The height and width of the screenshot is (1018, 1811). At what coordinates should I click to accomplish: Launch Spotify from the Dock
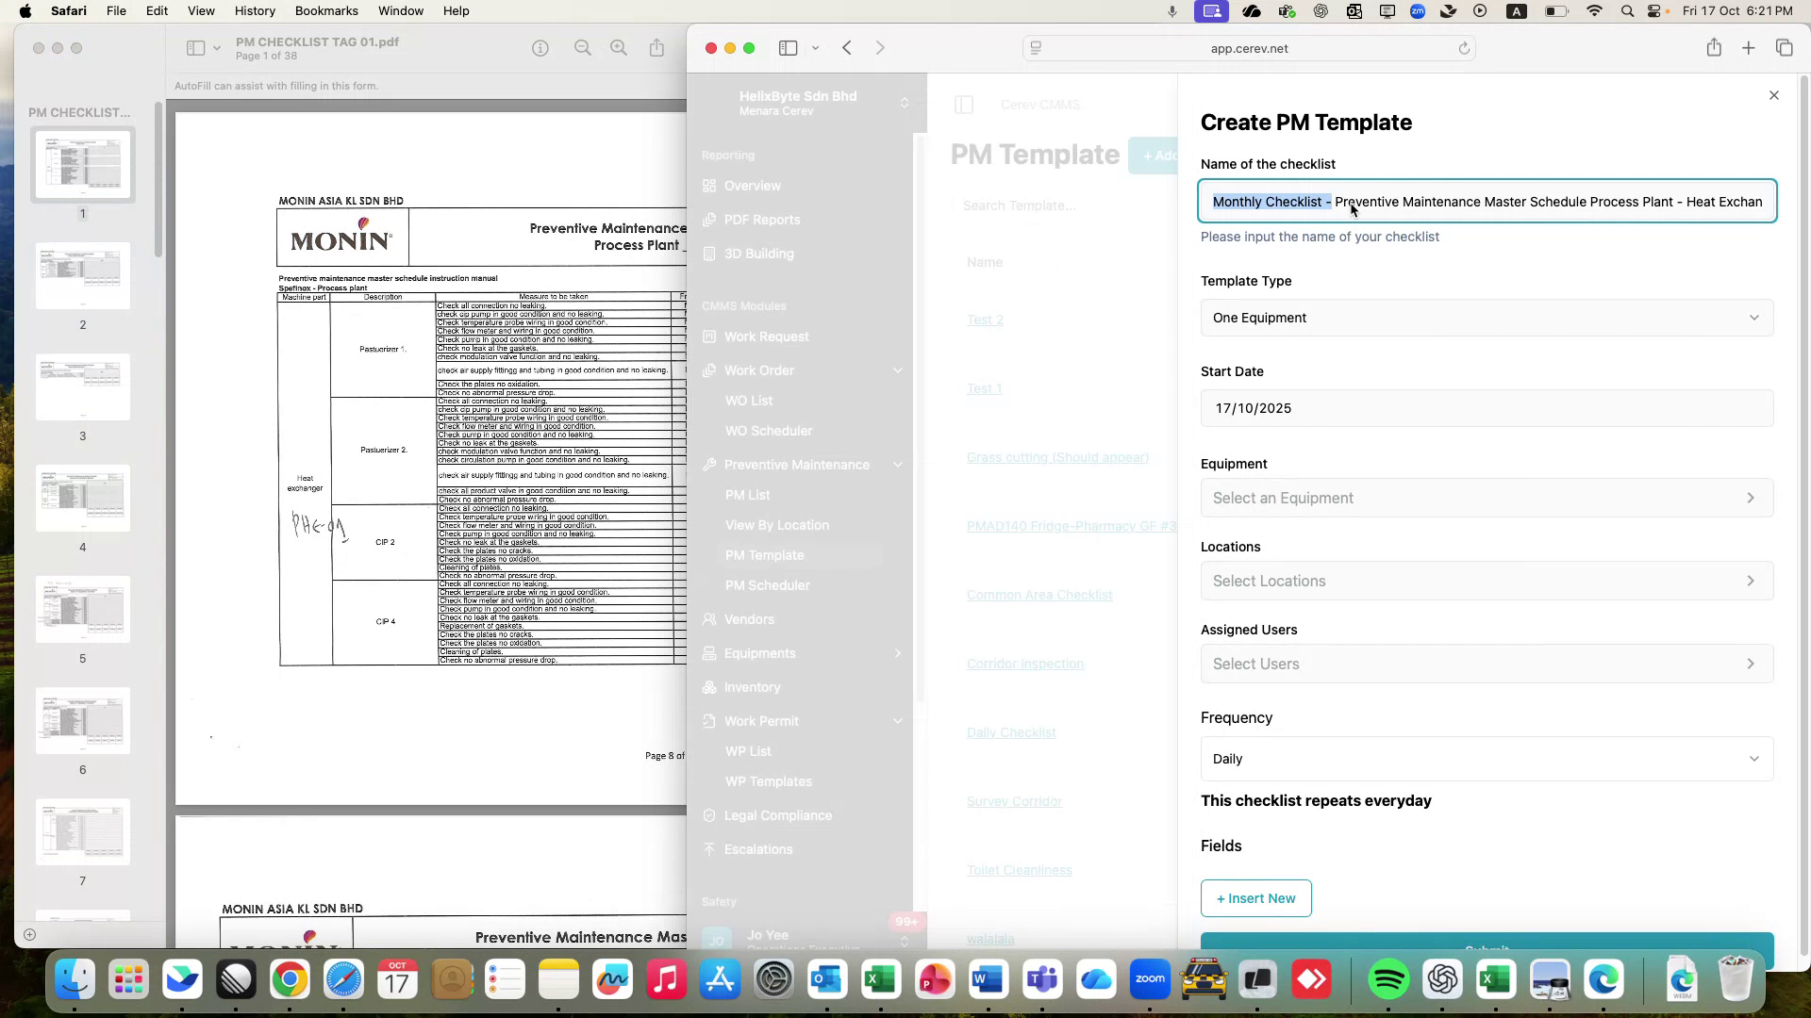(1389, 979)
